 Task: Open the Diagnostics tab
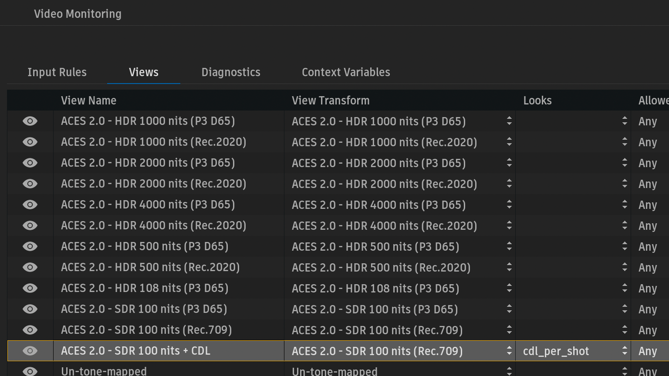231,72
